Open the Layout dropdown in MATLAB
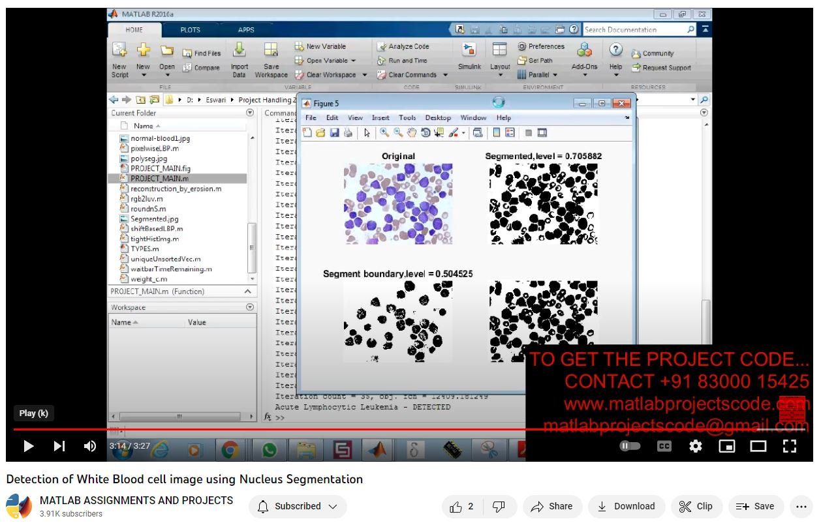Screen dimensions: 821x525 pyautogui.click(x=500, y=60)
